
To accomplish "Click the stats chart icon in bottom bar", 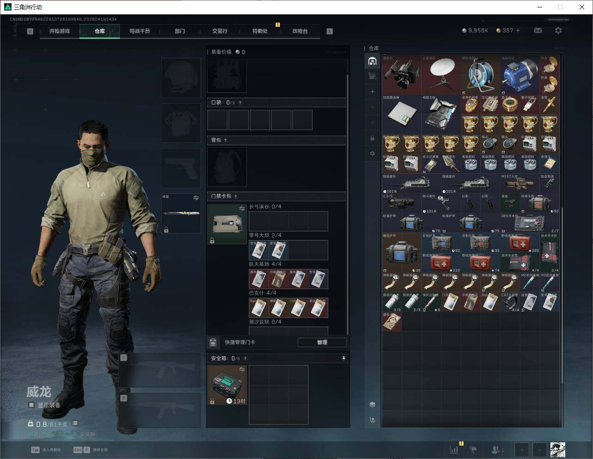I will (454, 449).
